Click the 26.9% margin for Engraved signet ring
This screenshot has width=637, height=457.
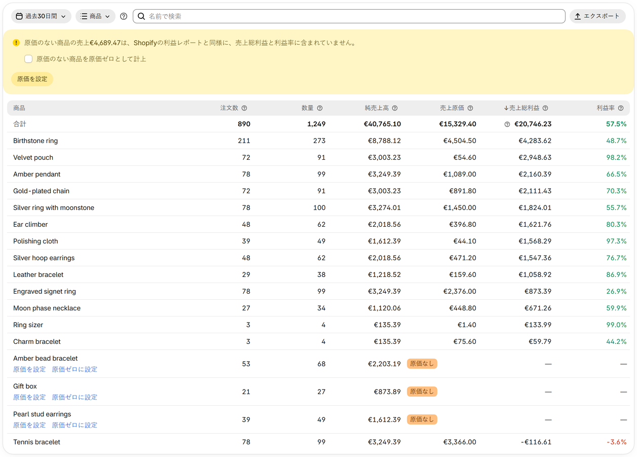coord(617,291)
